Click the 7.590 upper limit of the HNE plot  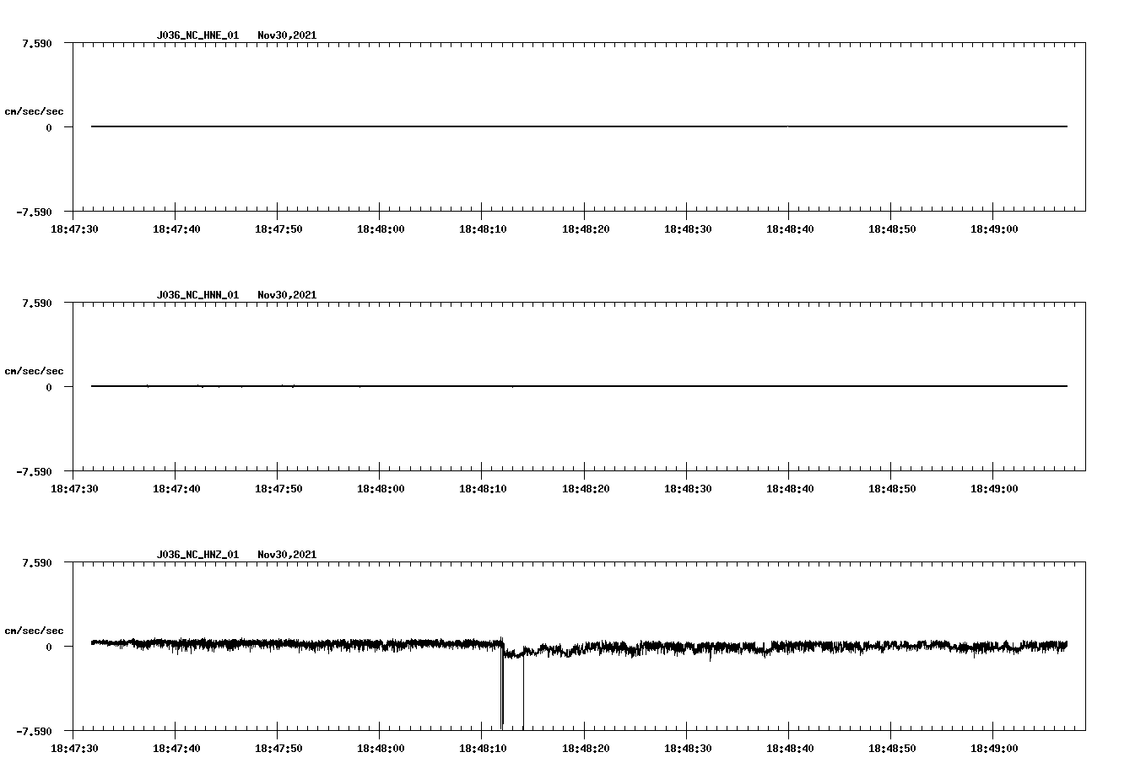tap(37, 43)
